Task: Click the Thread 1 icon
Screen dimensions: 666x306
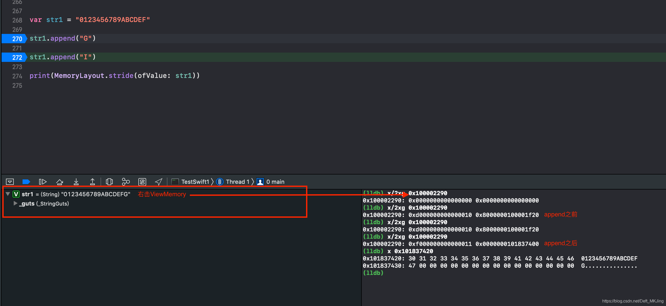Action: [220, 182]
